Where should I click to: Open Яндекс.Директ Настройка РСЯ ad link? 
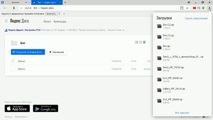click(24, 30)
